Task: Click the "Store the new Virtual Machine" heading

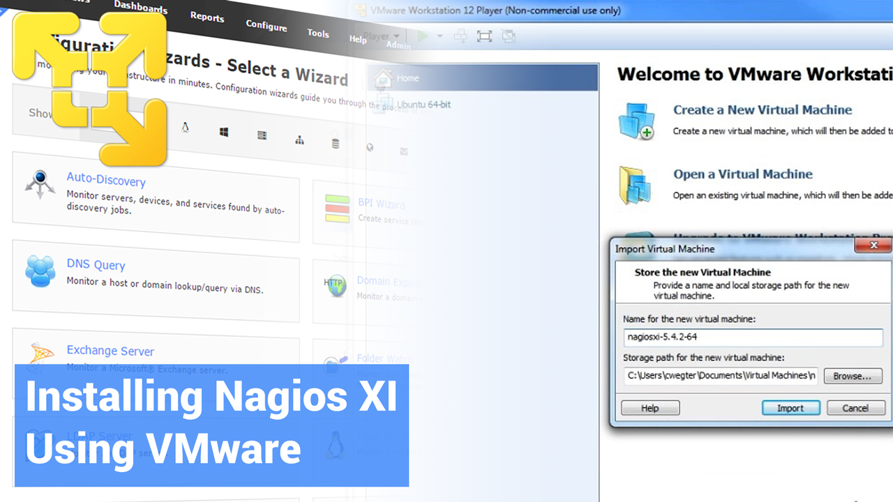Action: (703, 272)
